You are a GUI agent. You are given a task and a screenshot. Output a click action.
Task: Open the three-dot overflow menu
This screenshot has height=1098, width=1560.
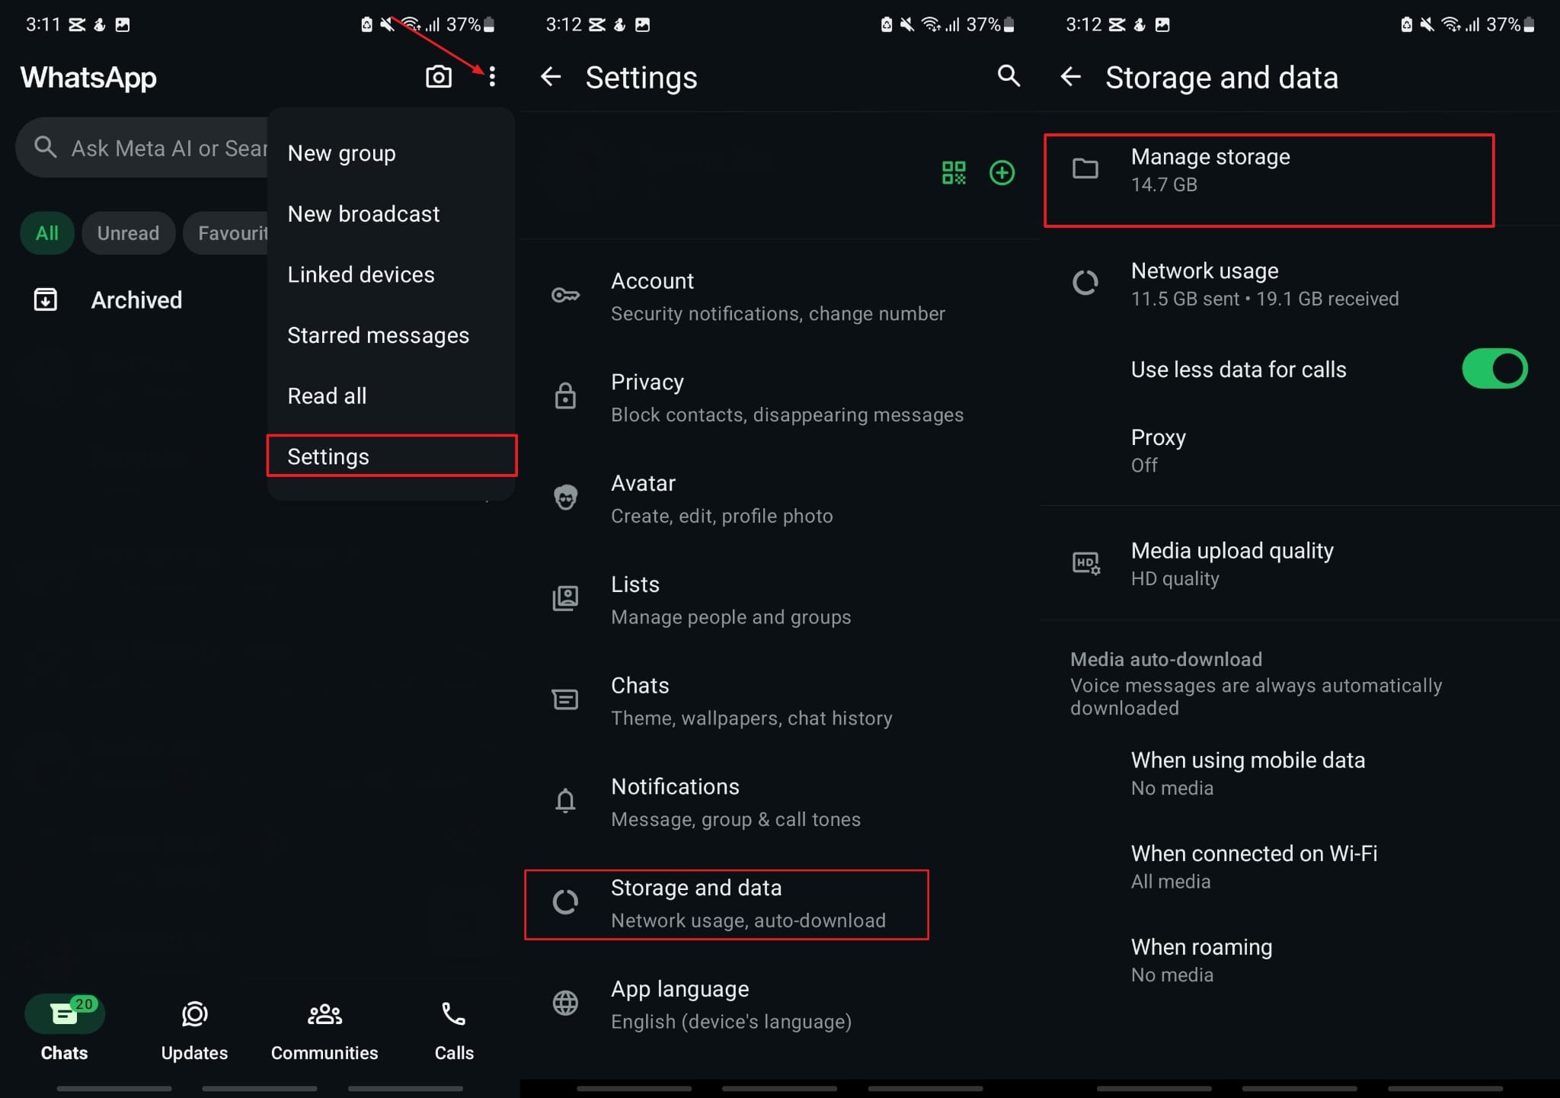(x=491, y=76)
